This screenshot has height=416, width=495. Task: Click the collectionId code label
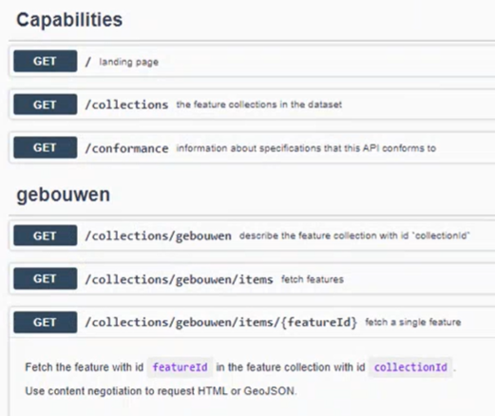410,368
